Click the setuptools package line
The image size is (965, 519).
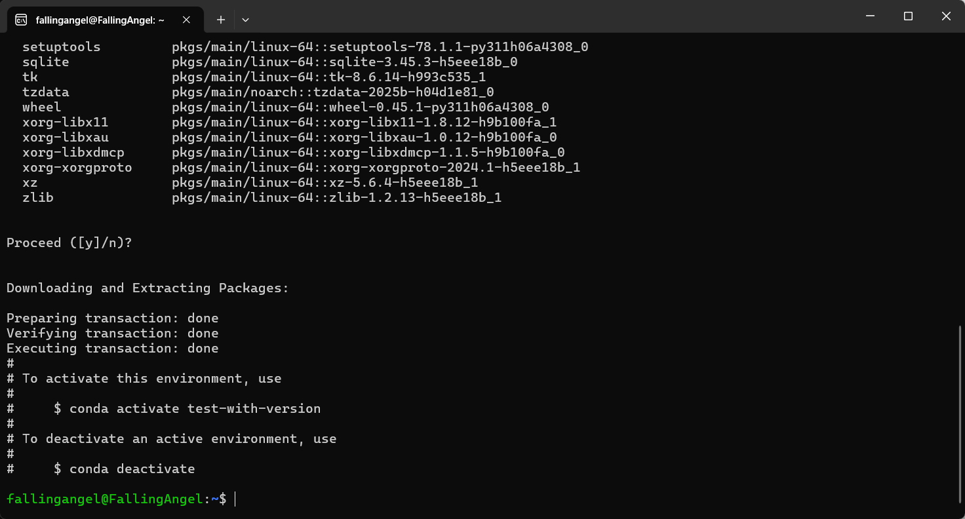click(x=305, y=47)
